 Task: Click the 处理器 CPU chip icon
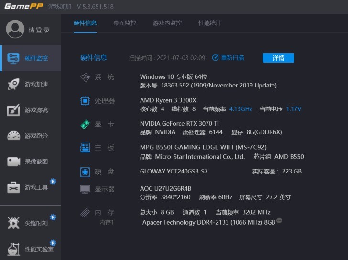click(x=85, y=101)
